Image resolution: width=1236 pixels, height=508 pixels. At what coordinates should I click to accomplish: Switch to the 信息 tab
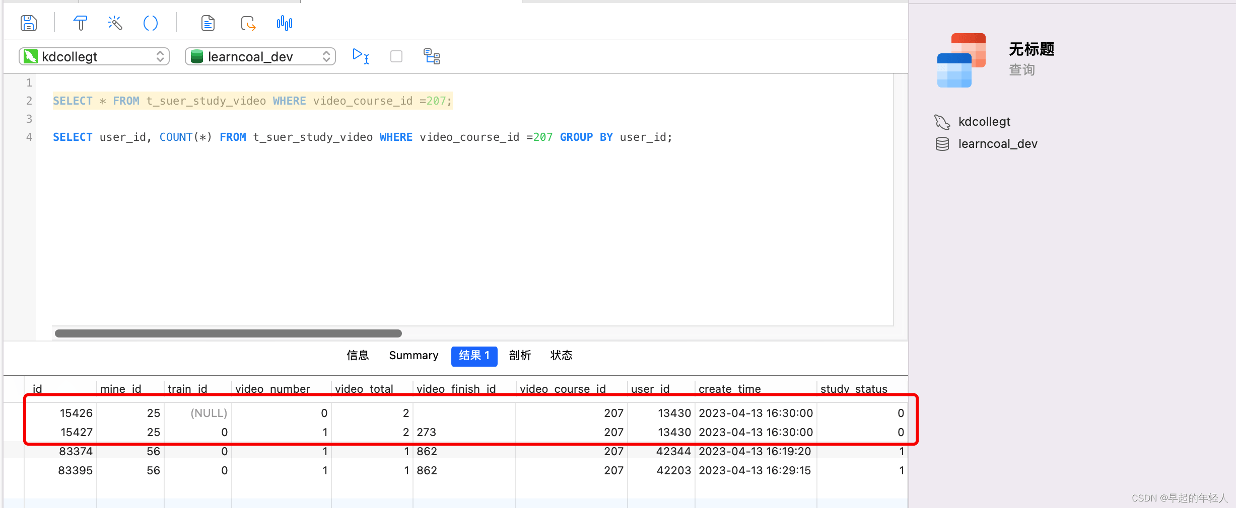point(358,356)
